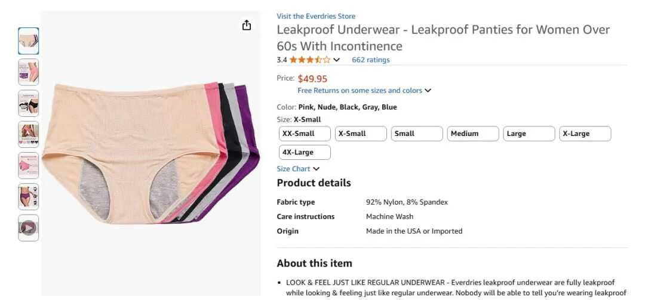The height and width of the screenshot is (300, 645).
Task: Click the share icon above product image
Action: pos(247,25)
